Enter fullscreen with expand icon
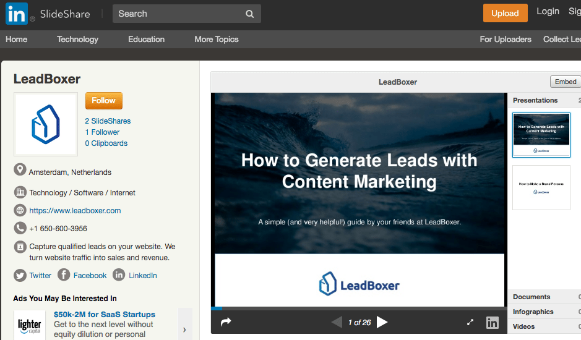 pyautogui.click(x=470, y=322)
